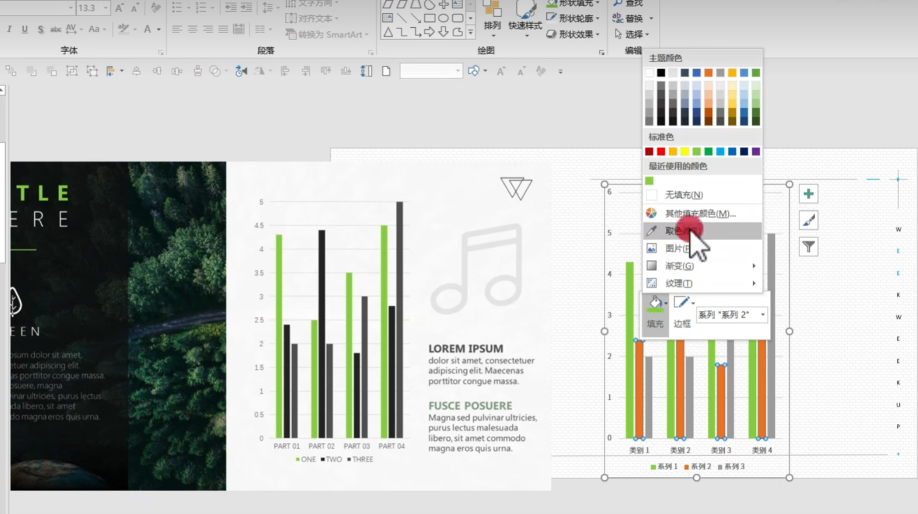Open the font size 13.3 dropdown

106,8
